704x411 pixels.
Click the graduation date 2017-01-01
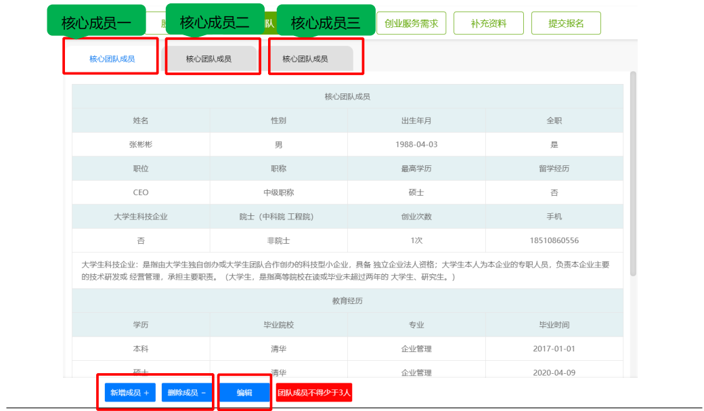point(554,349)
